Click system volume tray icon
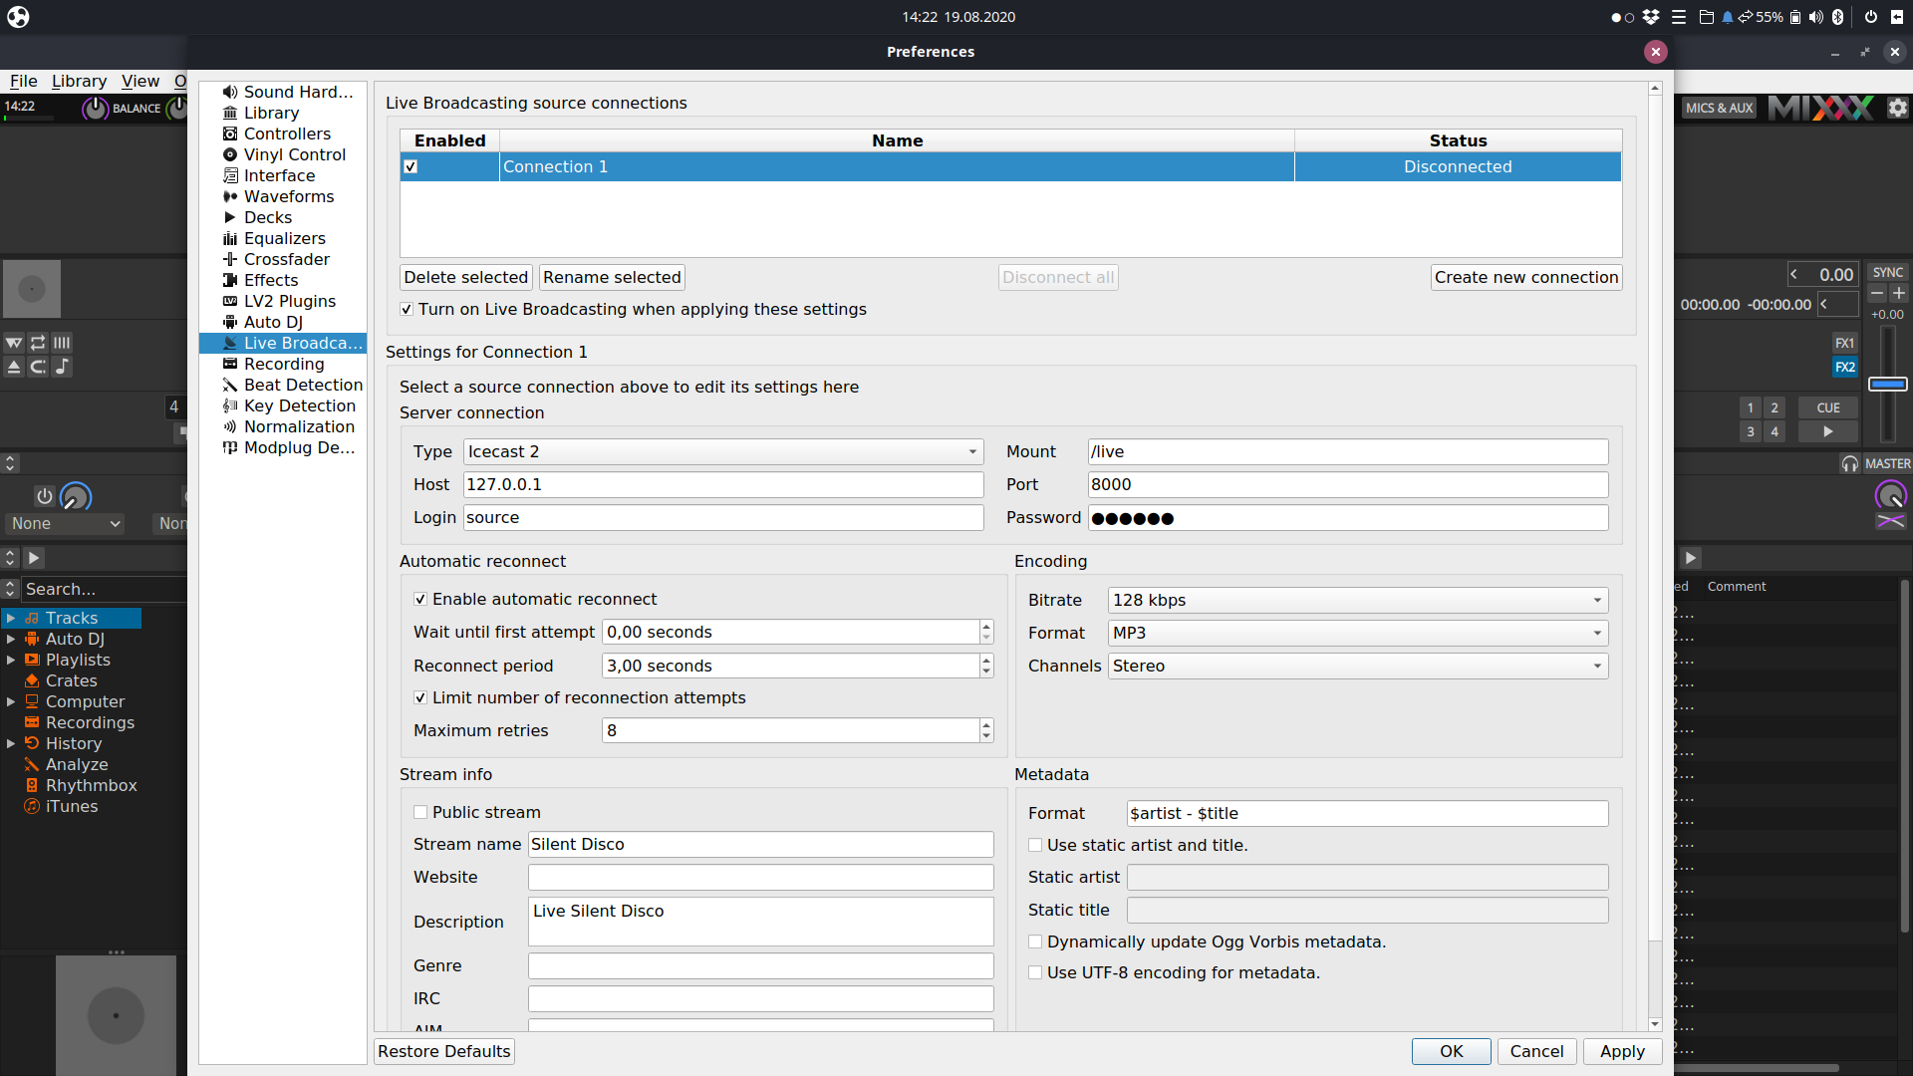This screenshot has height=1076, width=1913. 1816,17
